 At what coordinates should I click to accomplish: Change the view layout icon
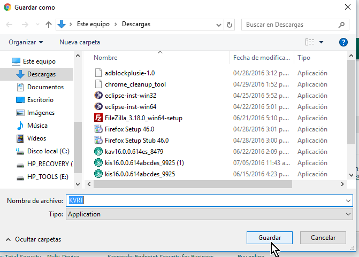click(x=310, y=42)
